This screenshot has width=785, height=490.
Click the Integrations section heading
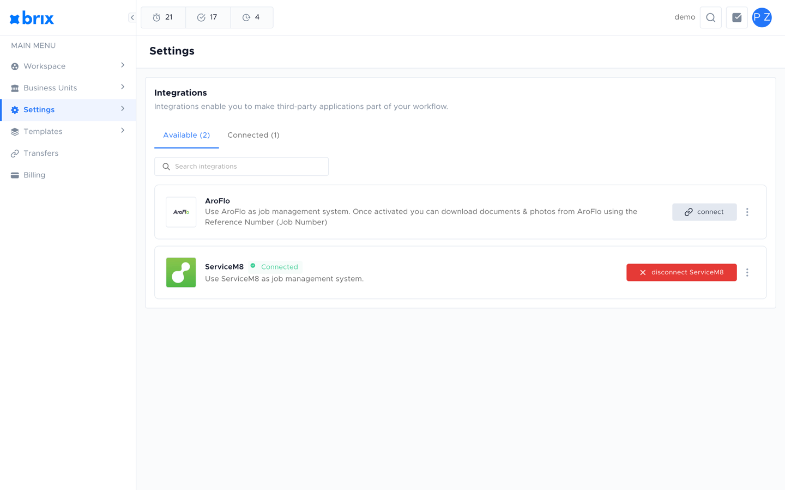click(x=180, y=93)
